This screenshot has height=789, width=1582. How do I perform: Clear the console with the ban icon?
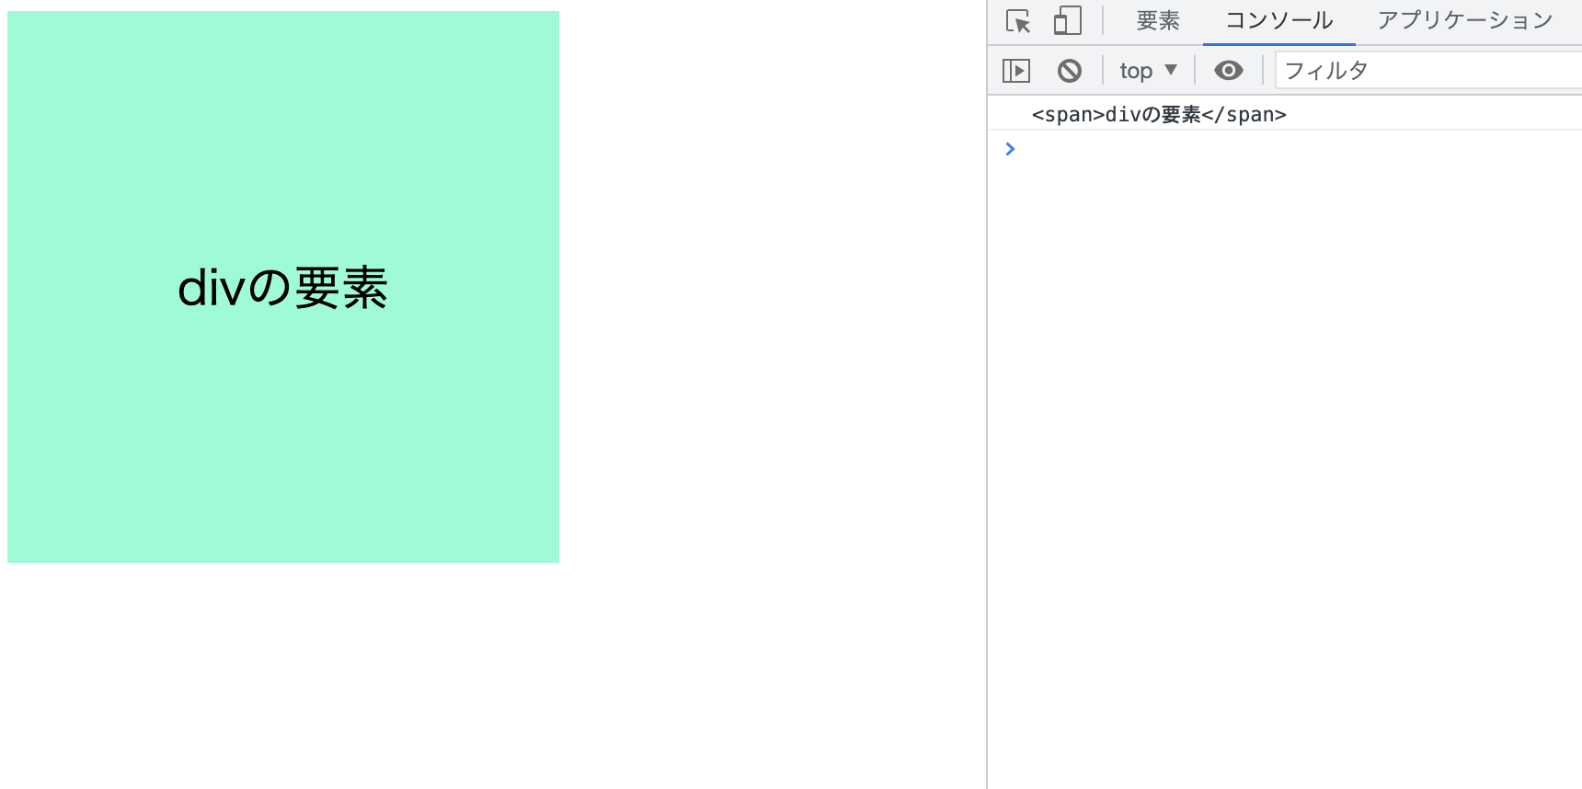coord(1070,71)
